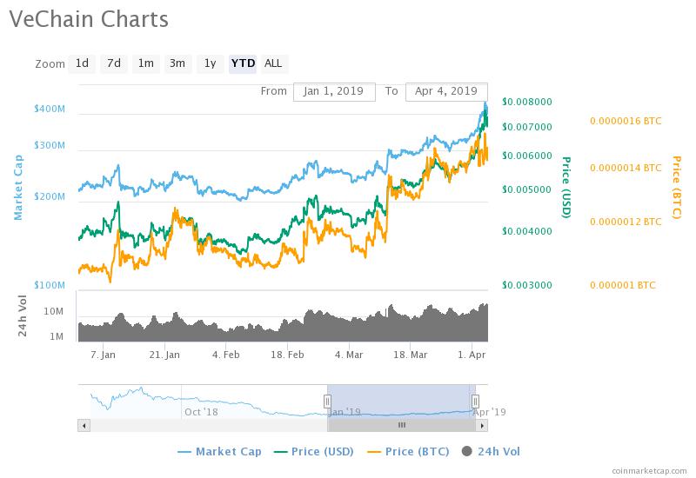Screen dimensions: 696x478
Task: Click the VeChain Charts heading
Action: click(x=89, y=19)
